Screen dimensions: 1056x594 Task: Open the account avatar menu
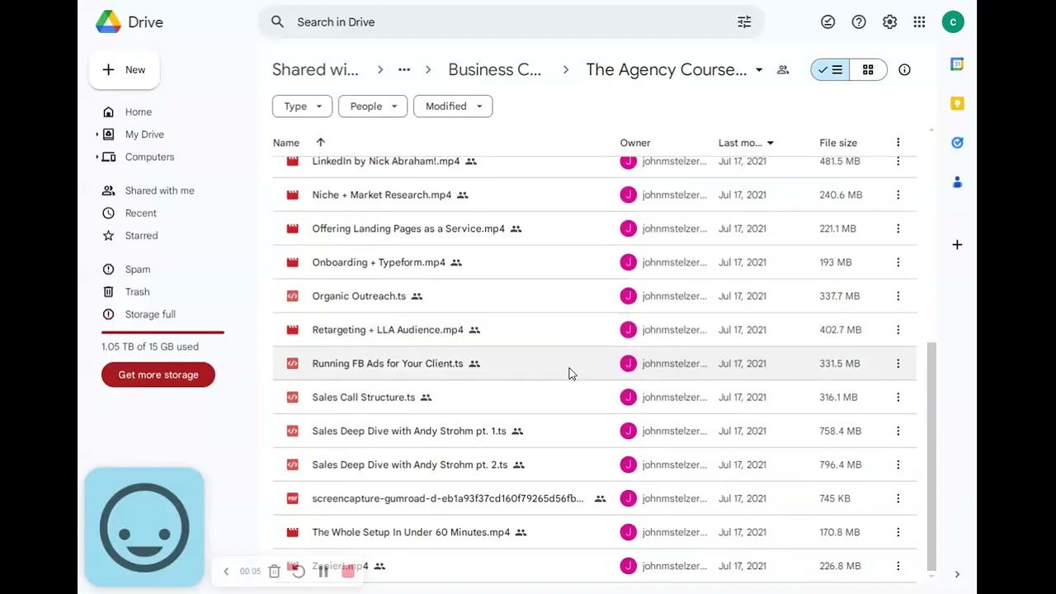click(953, 22)
